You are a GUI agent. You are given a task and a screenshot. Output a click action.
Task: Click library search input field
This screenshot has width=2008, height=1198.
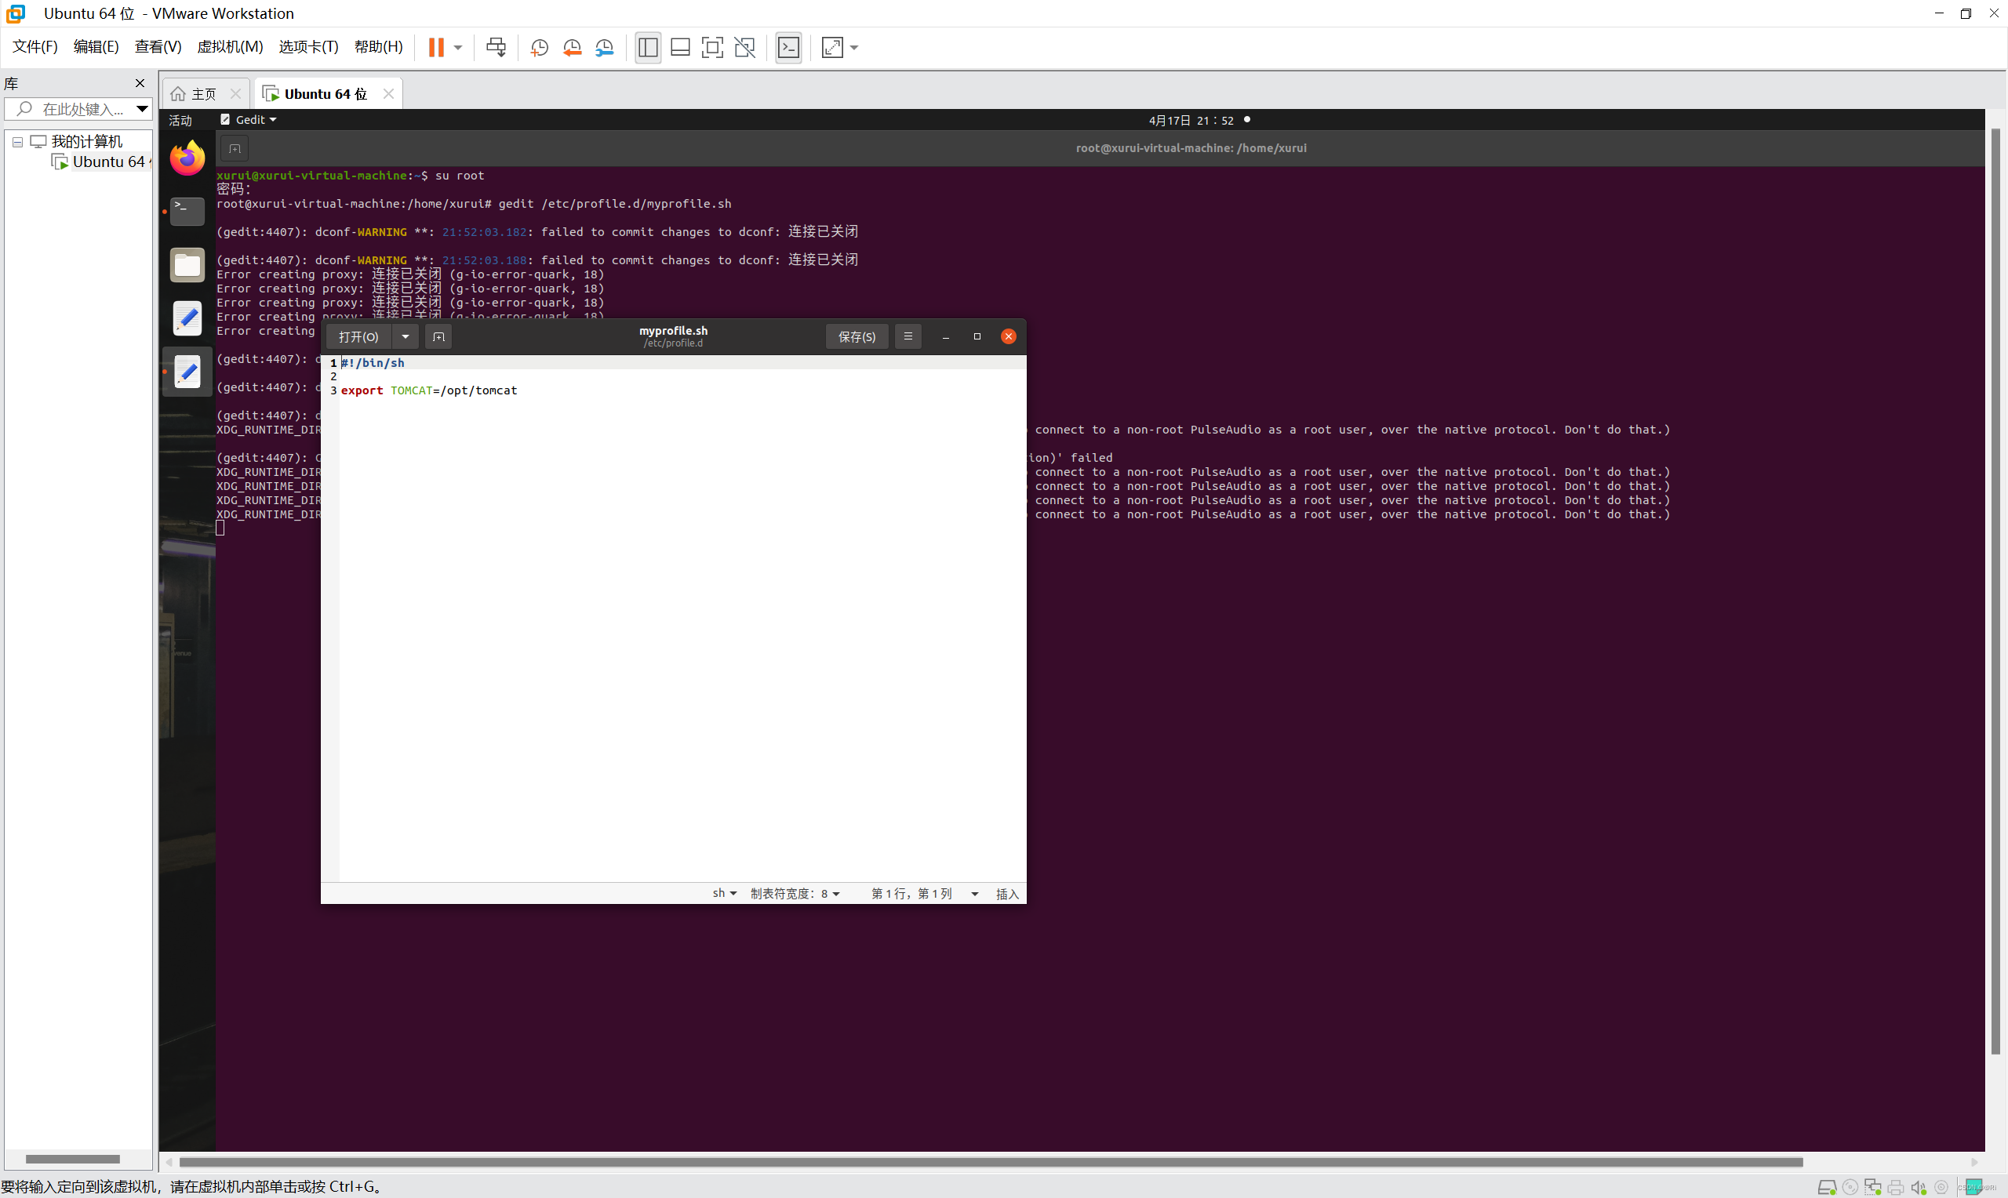pos(81,109)
